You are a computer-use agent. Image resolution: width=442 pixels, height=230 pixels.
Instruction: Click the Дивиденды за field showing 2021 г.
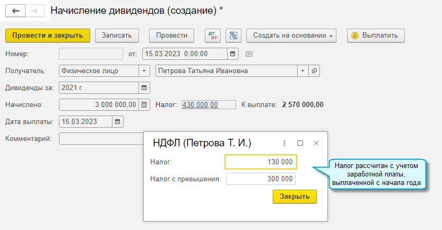(x=99, y=87)
